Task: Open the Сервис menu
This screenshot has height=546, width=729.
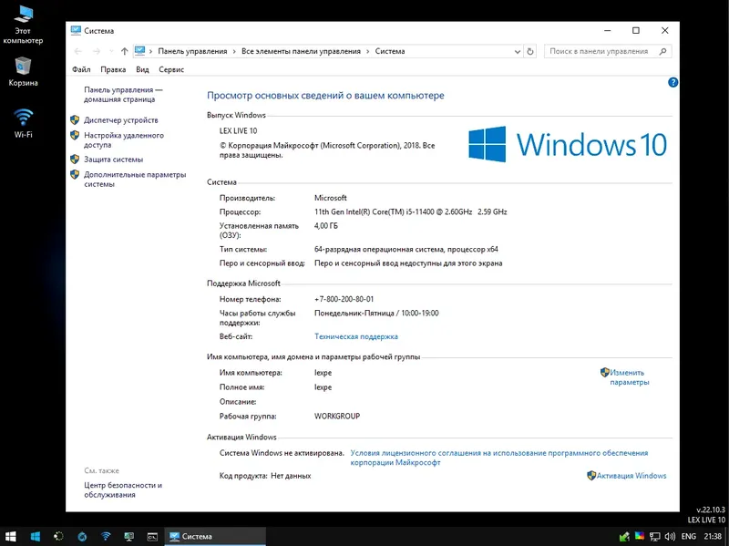Action: [171, 69]
